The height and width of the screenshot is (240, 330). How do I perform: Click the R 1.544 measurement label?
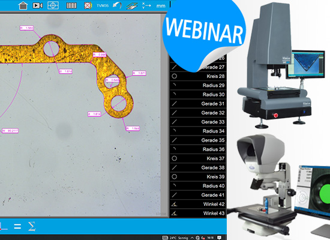133,128
